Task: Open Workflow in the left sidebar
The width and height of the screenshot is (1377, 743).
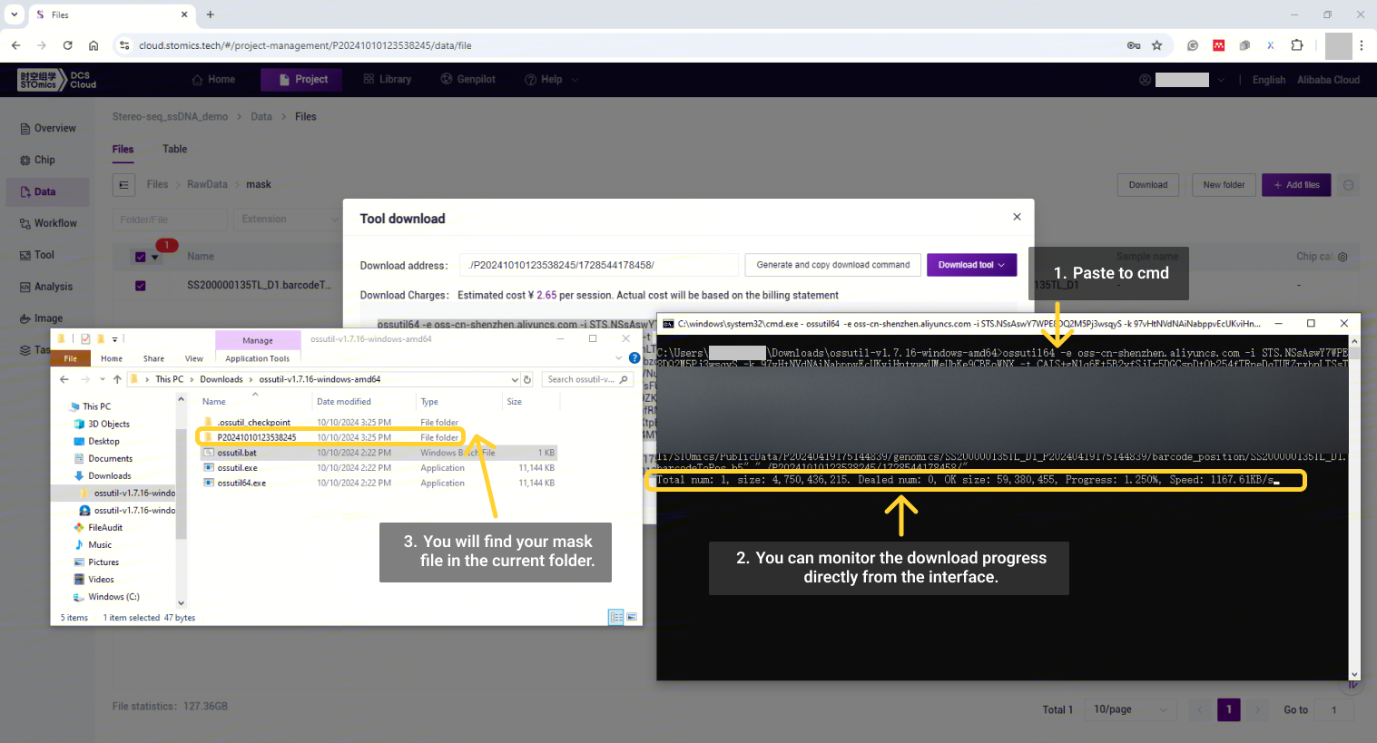Action: pos(54,223)
